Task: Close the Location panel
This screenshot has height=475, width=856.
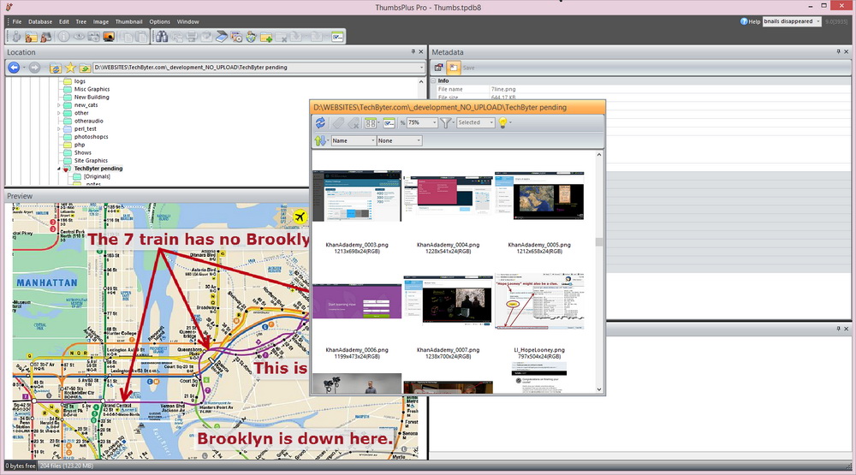Action: click(421, 52)
